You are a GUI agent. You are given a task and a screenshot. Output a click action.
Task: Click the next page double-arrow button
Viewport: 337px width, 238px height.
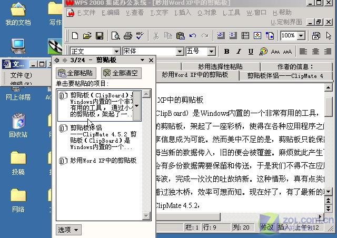[x=329, y=209]
